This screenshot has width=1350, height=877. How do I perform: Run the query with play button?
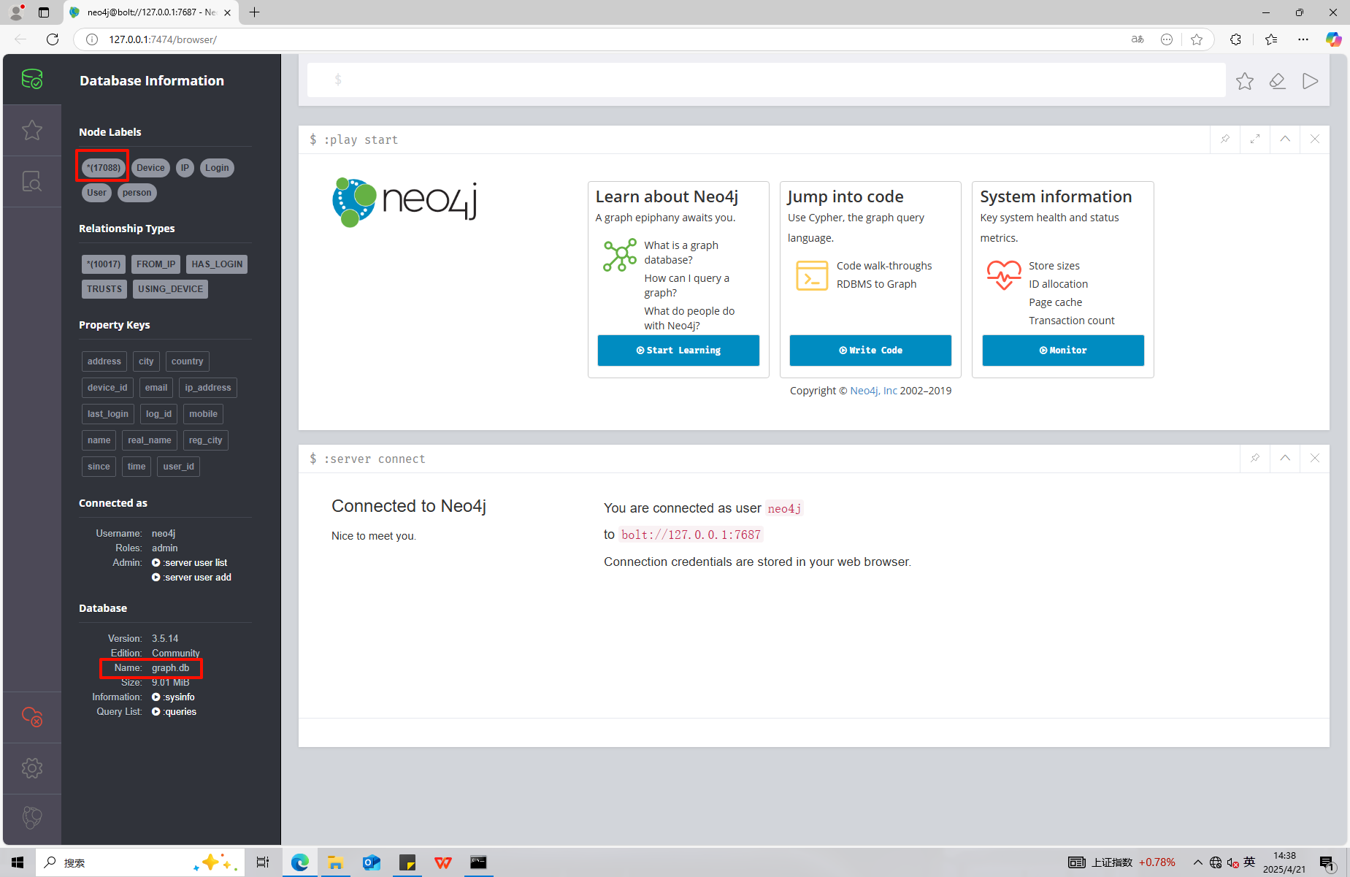pyautogui.click(x=1311, y=81)
